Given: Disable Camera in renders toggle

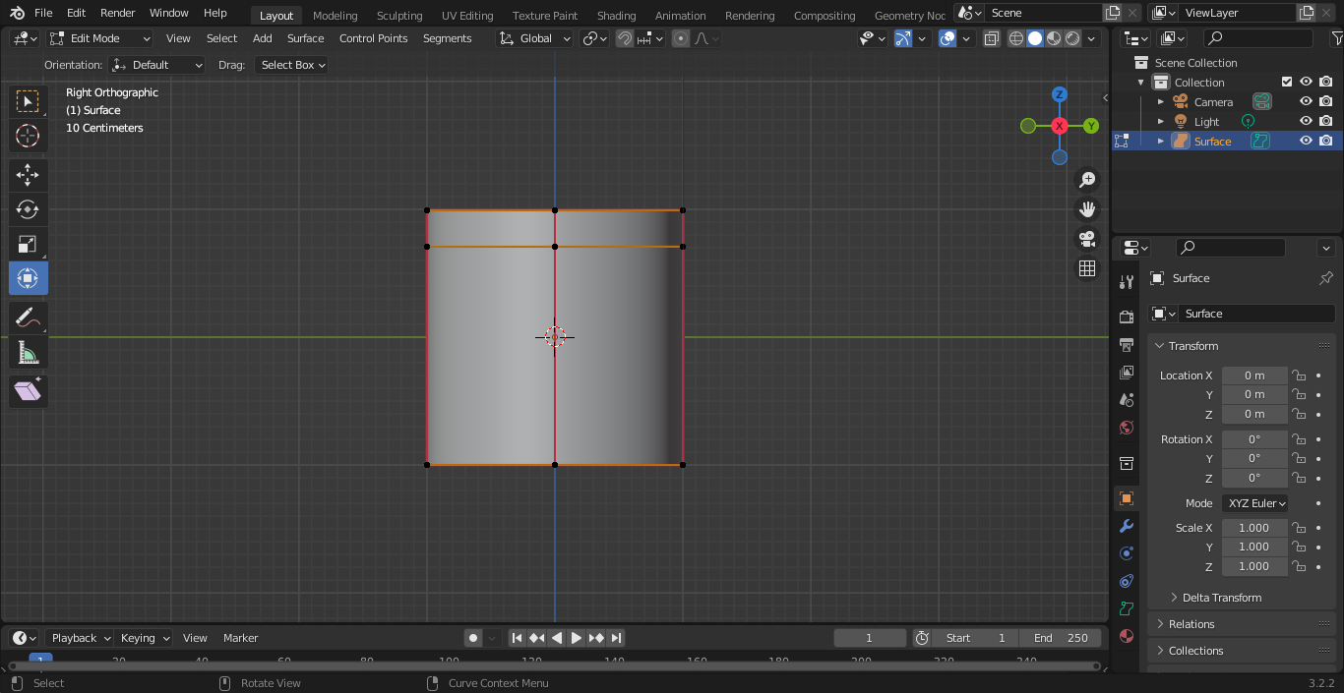Looking at the screenshot, I should (1325, 101).
